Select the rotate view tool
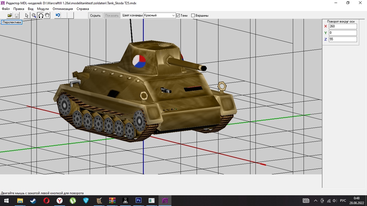Viewport: 367px width, 206px height. (x=41, y=15)
